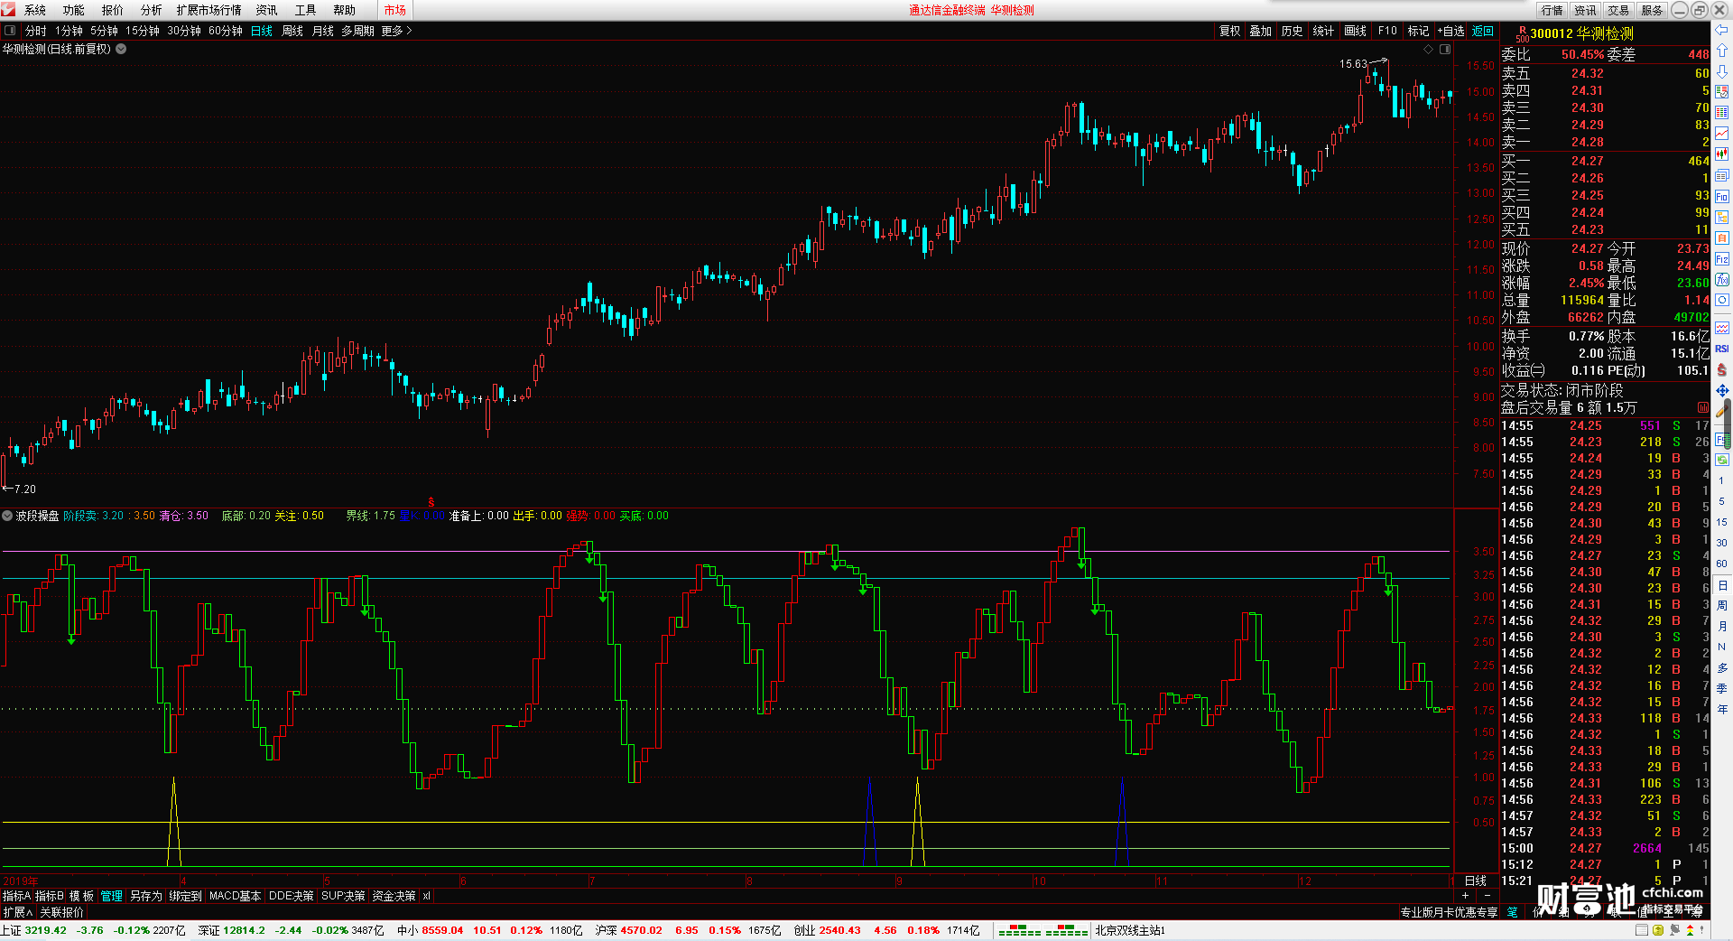Click the diamond icon at chart top right

[1429, 50]
